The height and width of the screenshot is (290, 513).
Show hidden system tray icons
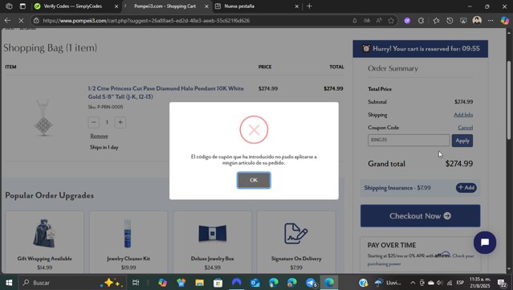(413, 283)
